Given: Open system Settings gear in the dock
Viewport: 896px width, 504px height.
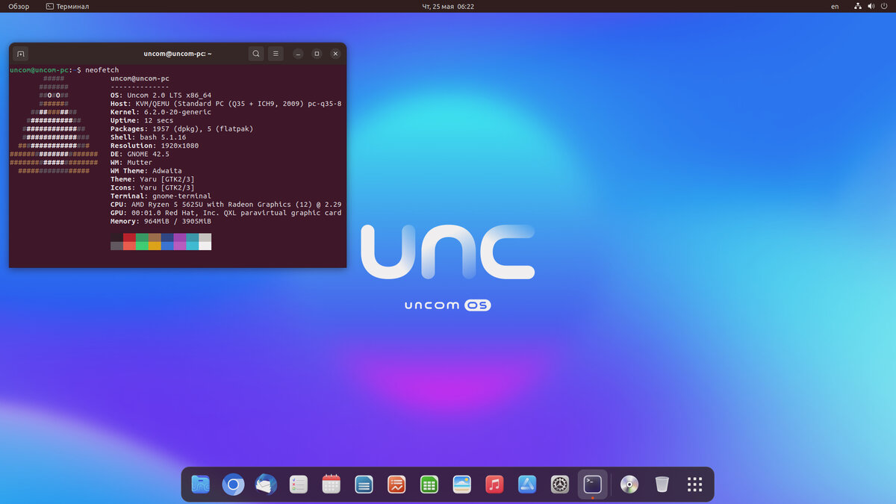Looking at the screenshot, I should 560,485.
